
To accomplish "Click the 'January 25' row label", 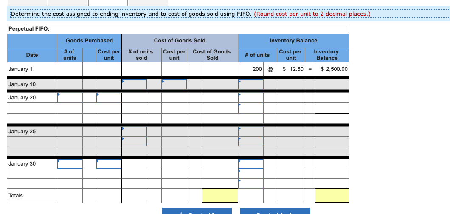I will point(22,131).
